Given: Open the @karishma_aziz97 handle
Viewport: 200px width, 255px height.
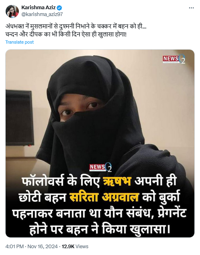Looking at the screenshot, I should [42, 14].
